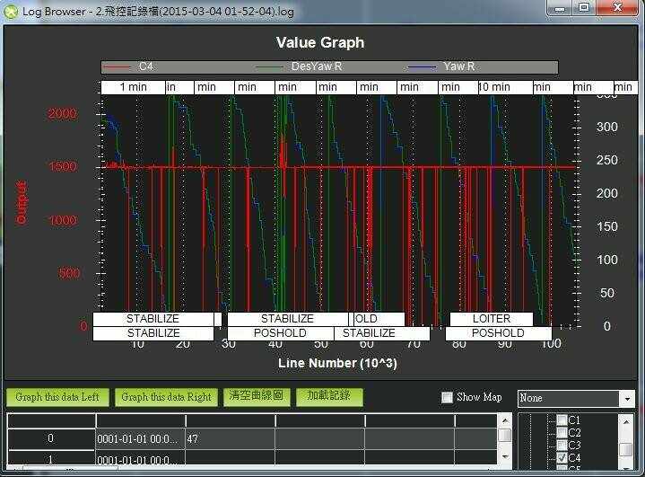Image resolution: width=645 pixels, height=477 pixels.
Task: Click the C4 red legend line
Action: 118,67
